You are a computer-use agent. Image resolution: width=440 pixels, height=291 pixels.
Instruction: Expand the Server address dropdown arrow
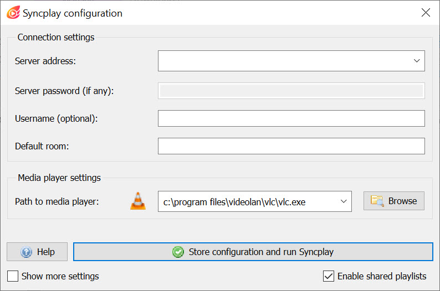417,61
